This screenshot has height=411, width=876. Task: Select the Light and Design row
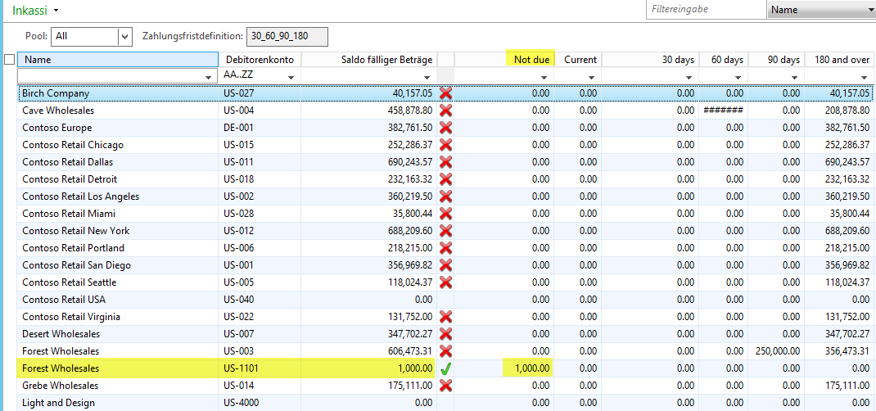click(x=58, y=403)
